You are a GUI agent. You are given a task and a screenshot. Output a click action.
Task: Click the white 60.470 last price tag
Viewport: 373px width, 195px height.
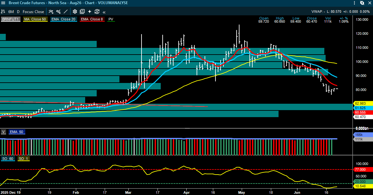tap(363, 117)
